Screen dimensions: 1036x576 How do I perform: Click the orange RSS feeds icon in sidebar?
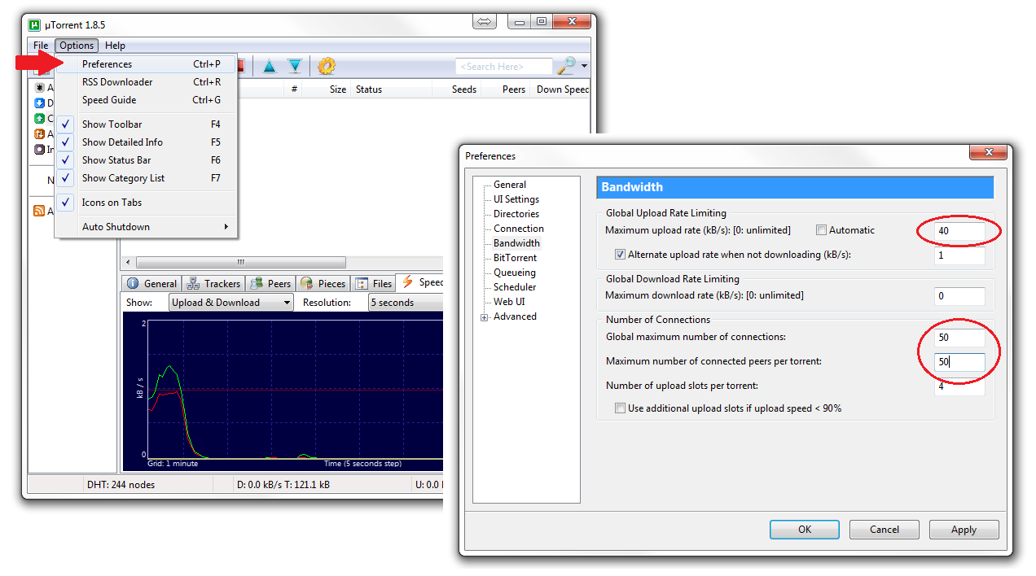point(39,211)
